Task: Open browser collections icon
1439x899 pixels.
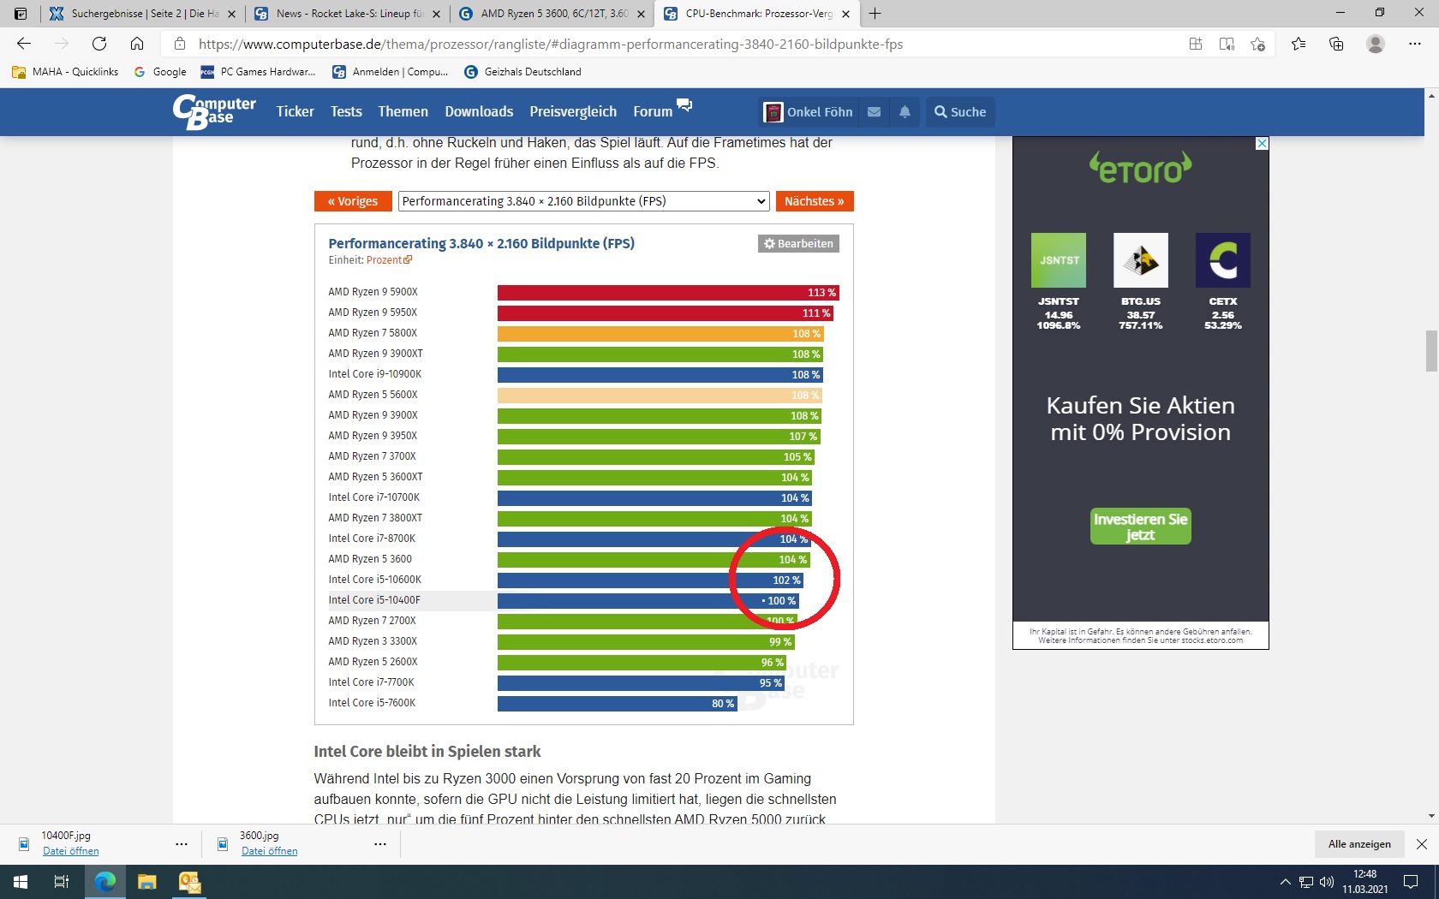Action: pyautogui.click(x=1336, y=44)
